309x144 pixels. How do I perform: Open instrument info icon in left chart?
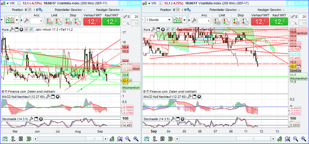(19, 3)
